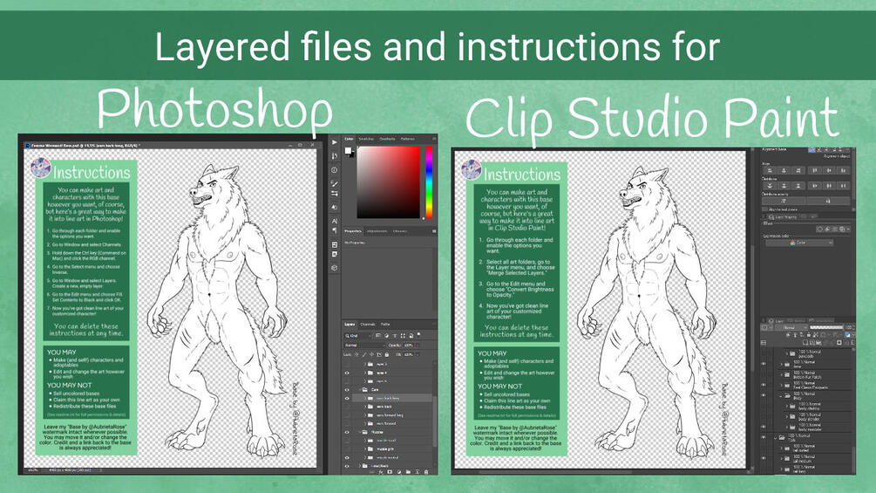Click the new group folder icon
876x493 pixels.
click(x=408, y=472)
